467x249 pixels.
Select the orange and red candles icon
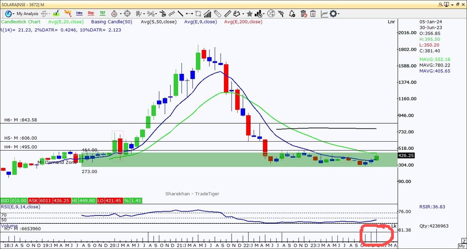(68, 14)
